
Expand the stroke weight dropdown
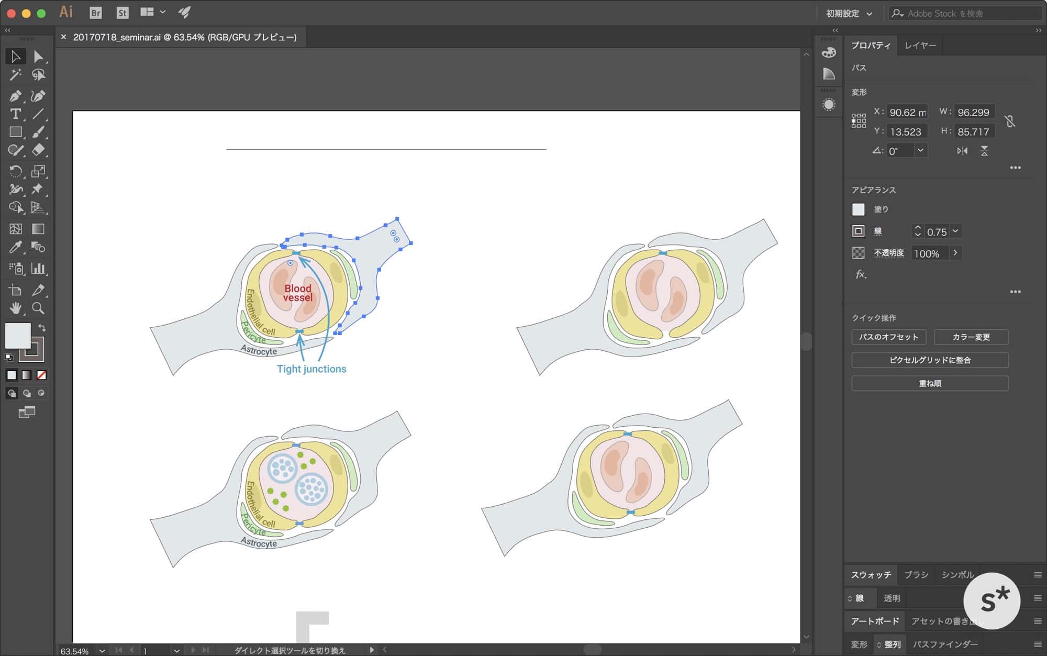coord(955,231)
